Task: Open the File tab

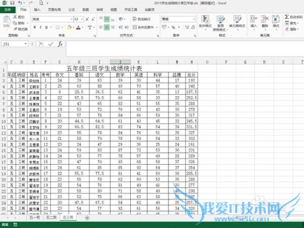Action: [x=8, y=10]
